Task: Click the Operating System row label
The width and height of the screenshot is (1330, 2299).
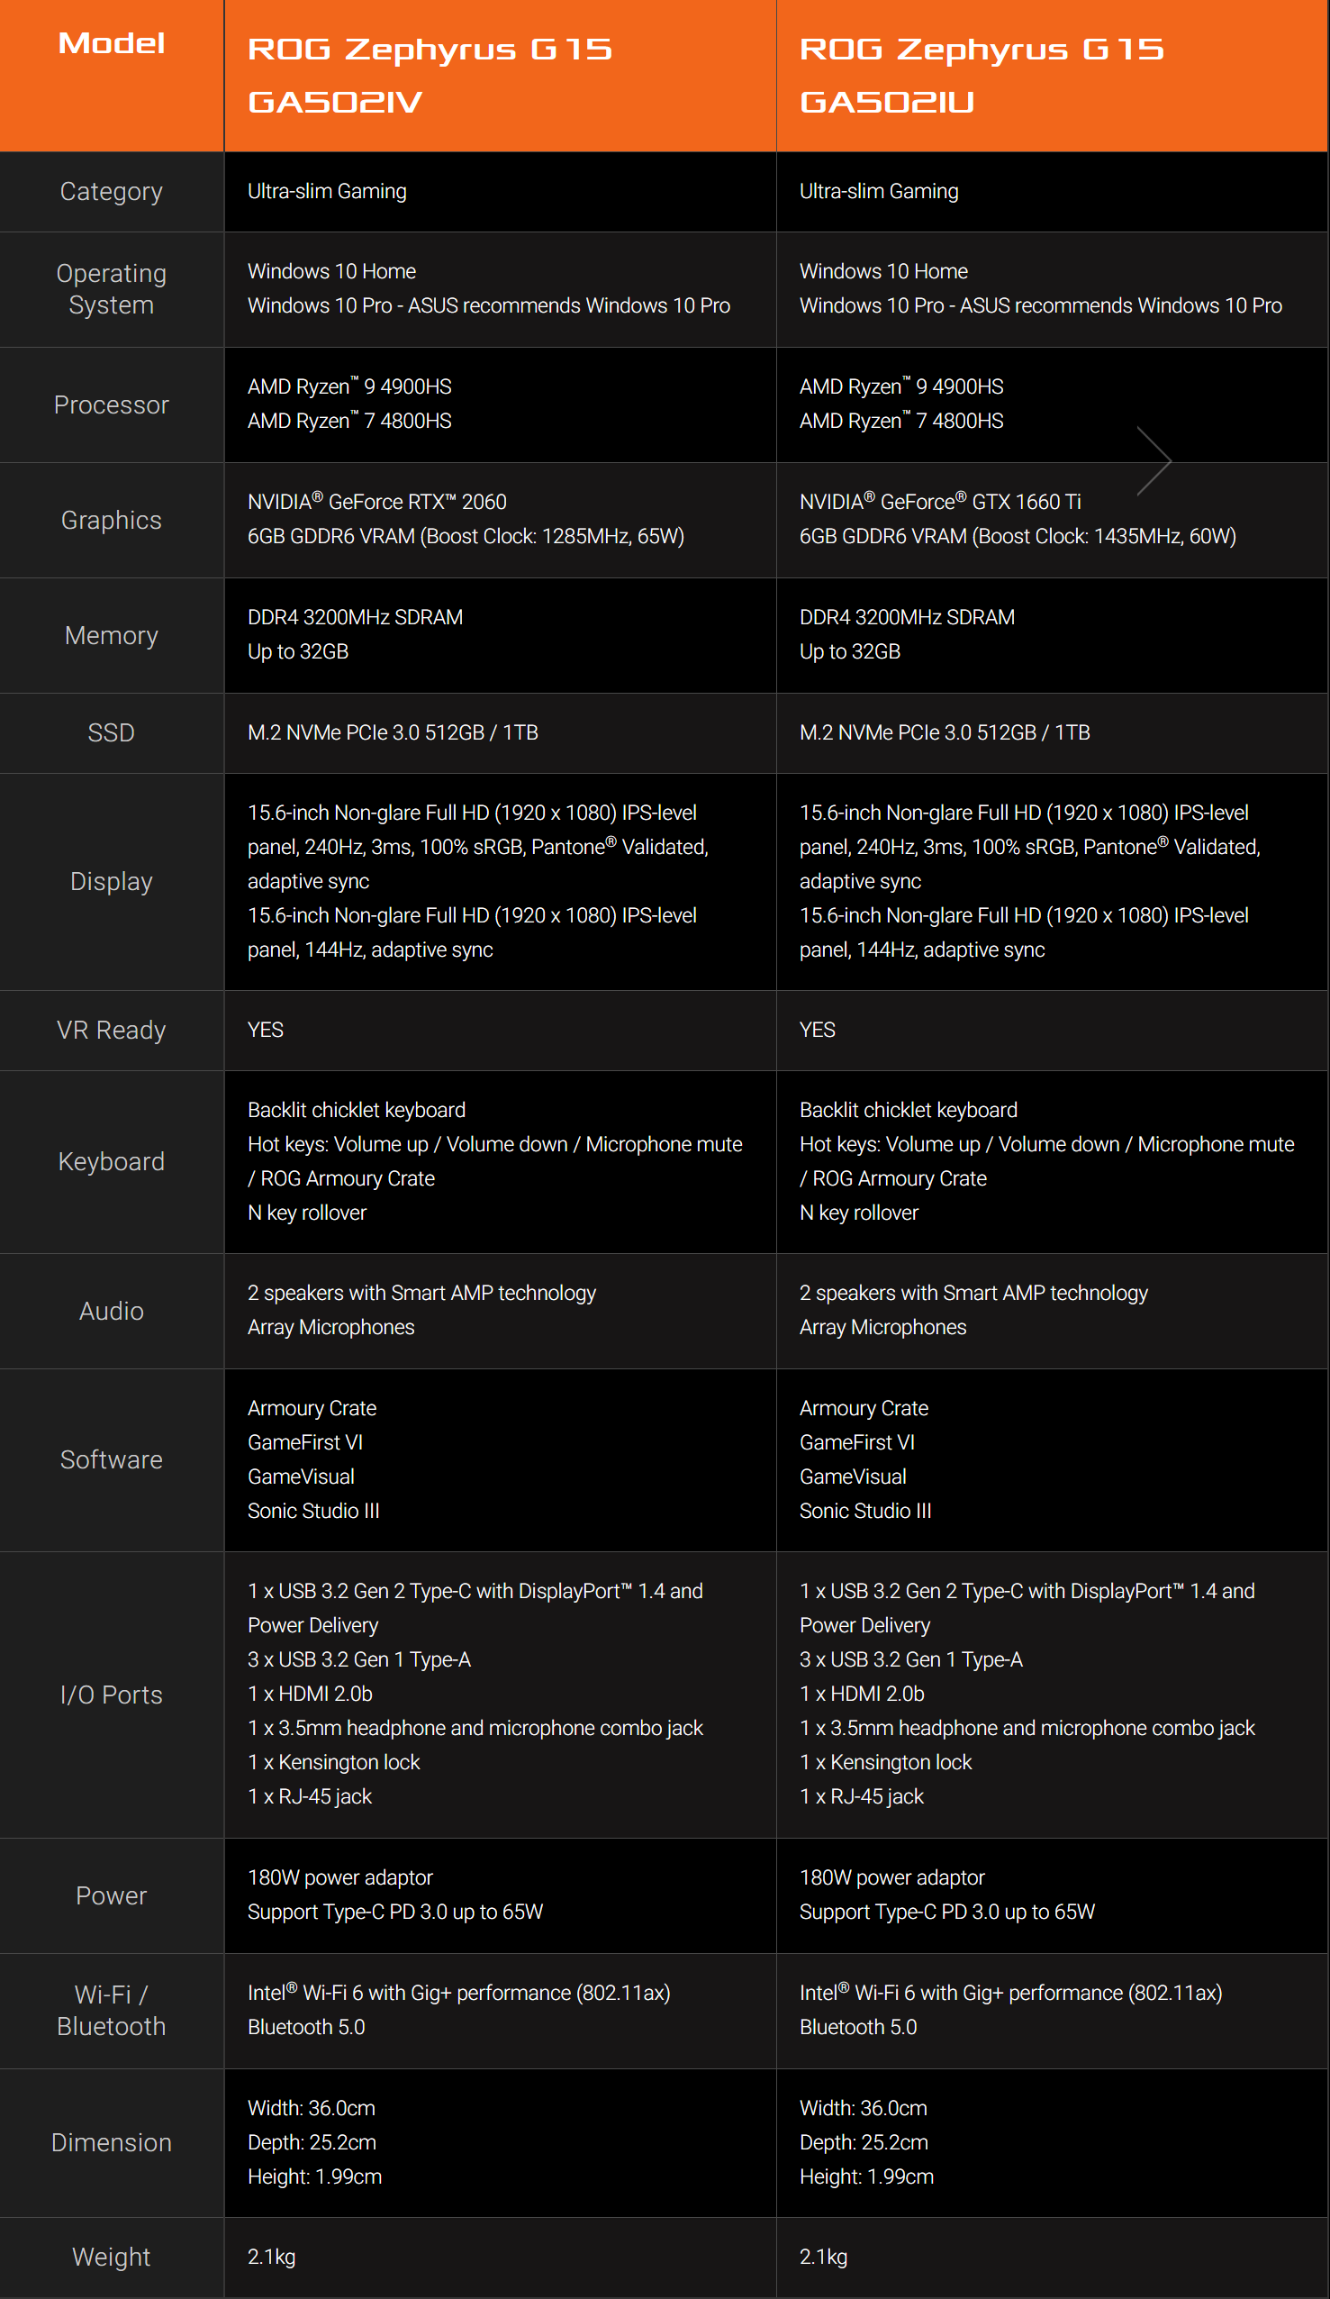Action: (x=112, y=289)
